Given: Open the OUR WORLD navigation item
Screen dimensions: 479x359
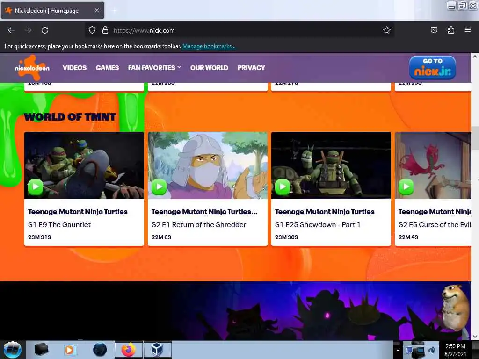Looking at the screenshot, I should point(209,68).
